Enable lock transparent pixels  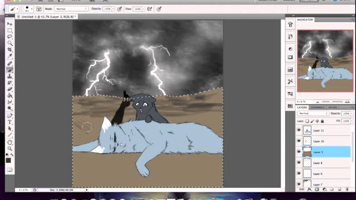[307, 121]
